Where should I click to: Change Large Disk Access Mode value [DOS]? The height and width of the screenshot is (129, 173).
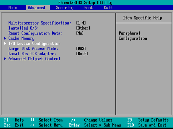[81, 48]
